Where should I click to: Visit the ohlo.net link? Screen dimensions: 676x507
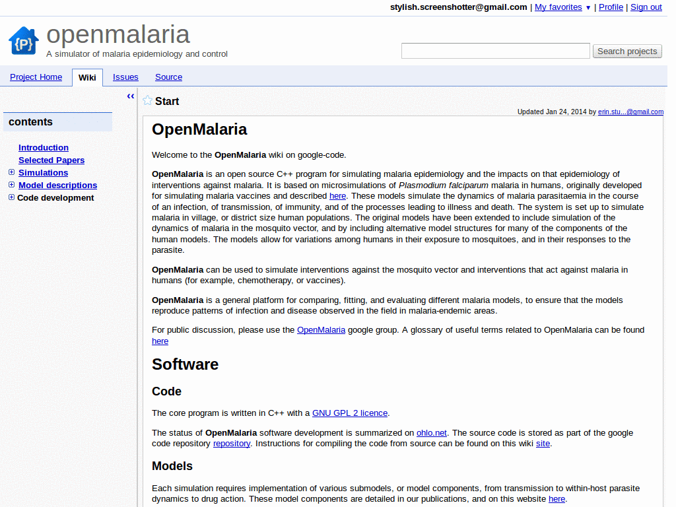pyautogui.click(x=432, y=433)
